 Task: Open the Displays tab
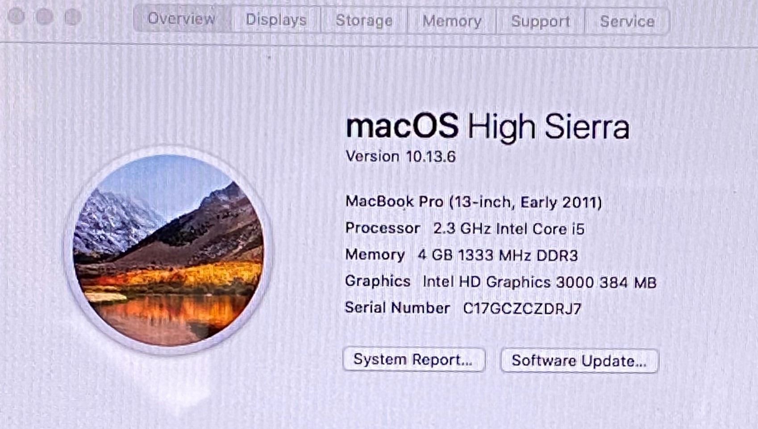click(276, 20)
